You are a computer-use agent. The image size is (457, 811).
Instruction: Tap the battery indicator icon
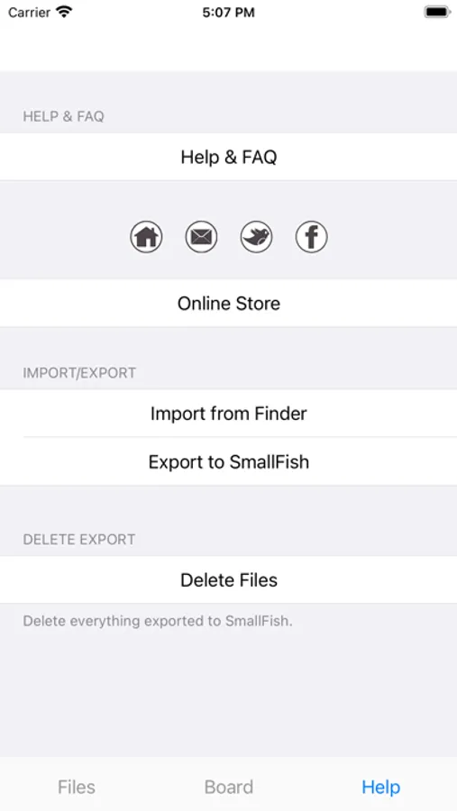coord(437,12)
